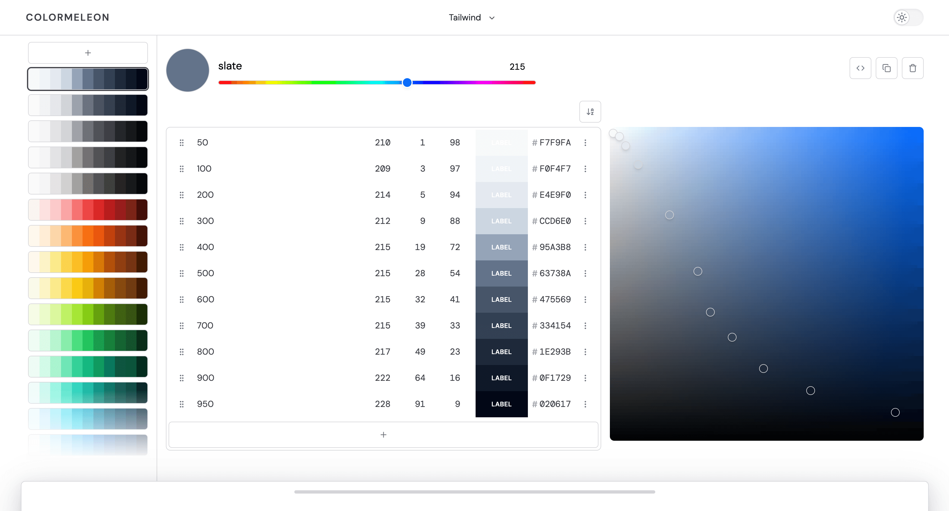Image resolution: width=949 pixels, height=511 pixels.
Task: Grab the drag handle of shade 400
Action: (182, 247)
